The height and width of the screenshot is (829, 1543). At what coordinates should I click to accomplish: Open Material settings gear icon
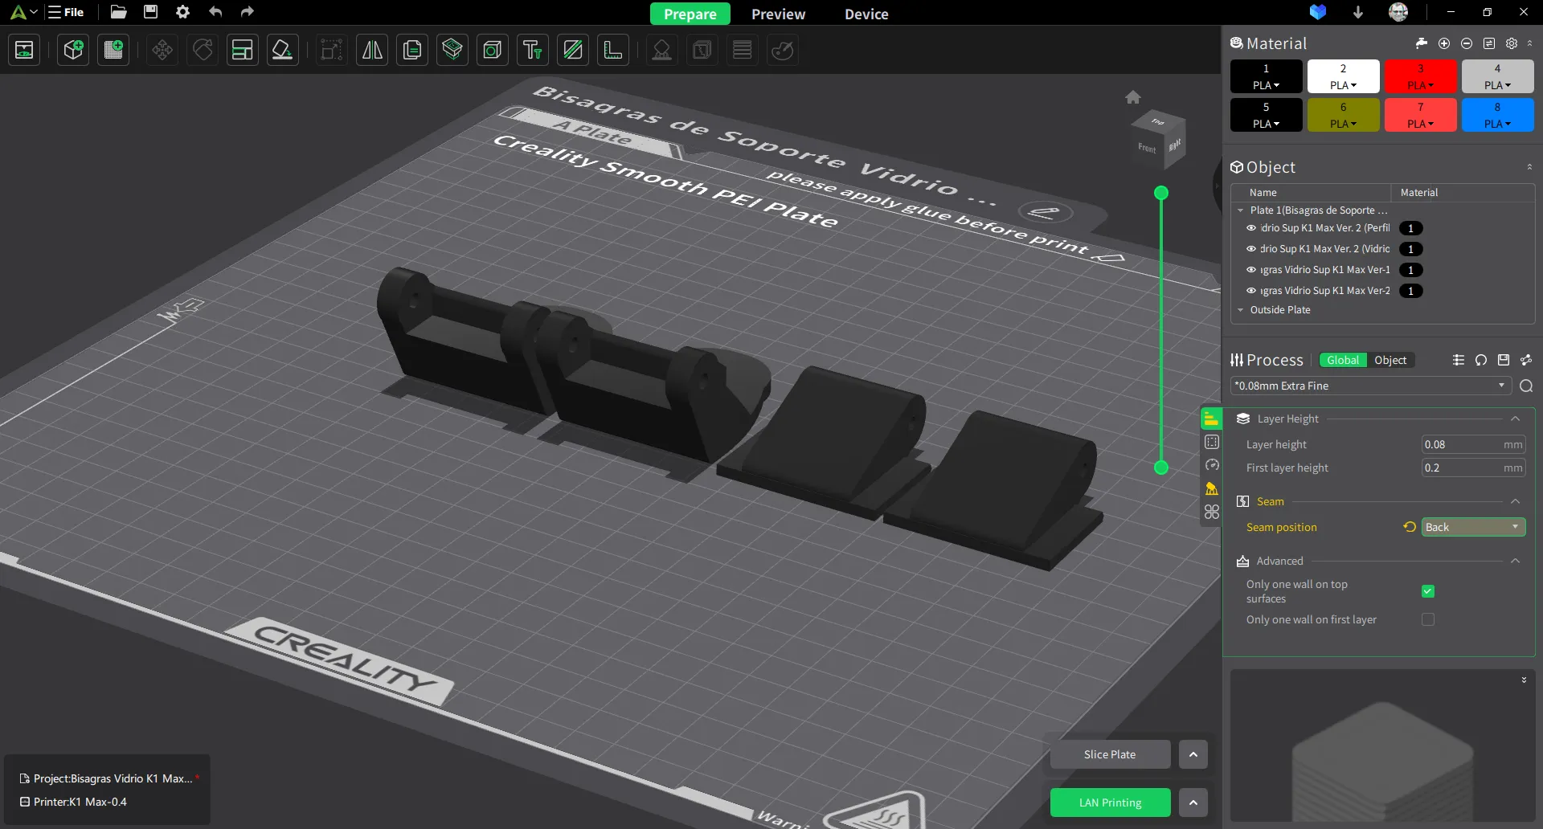[x=1512, y=43]
